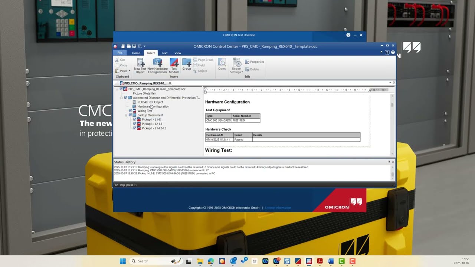This screenshot has height=267, width=475.
Task: Switch to the View ribbon tab
Action: tap(178, 53)
